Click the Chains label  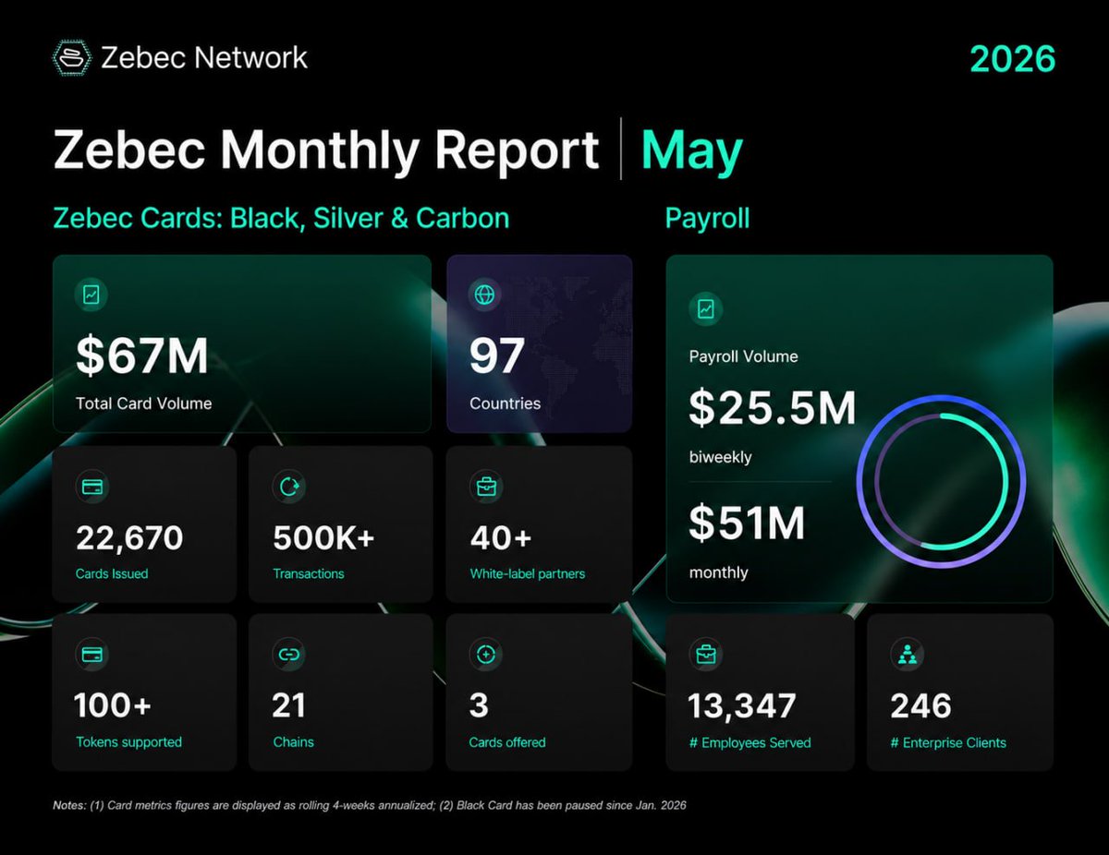click(293, 741)
